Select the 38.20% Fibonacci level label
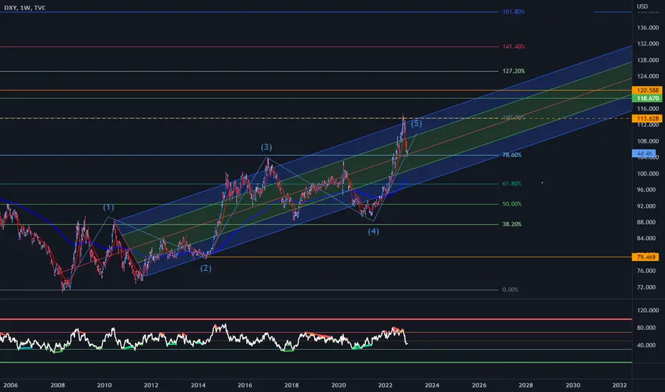Image resolution: width=665 pixels, height=392 pixels. click(512, 225)
